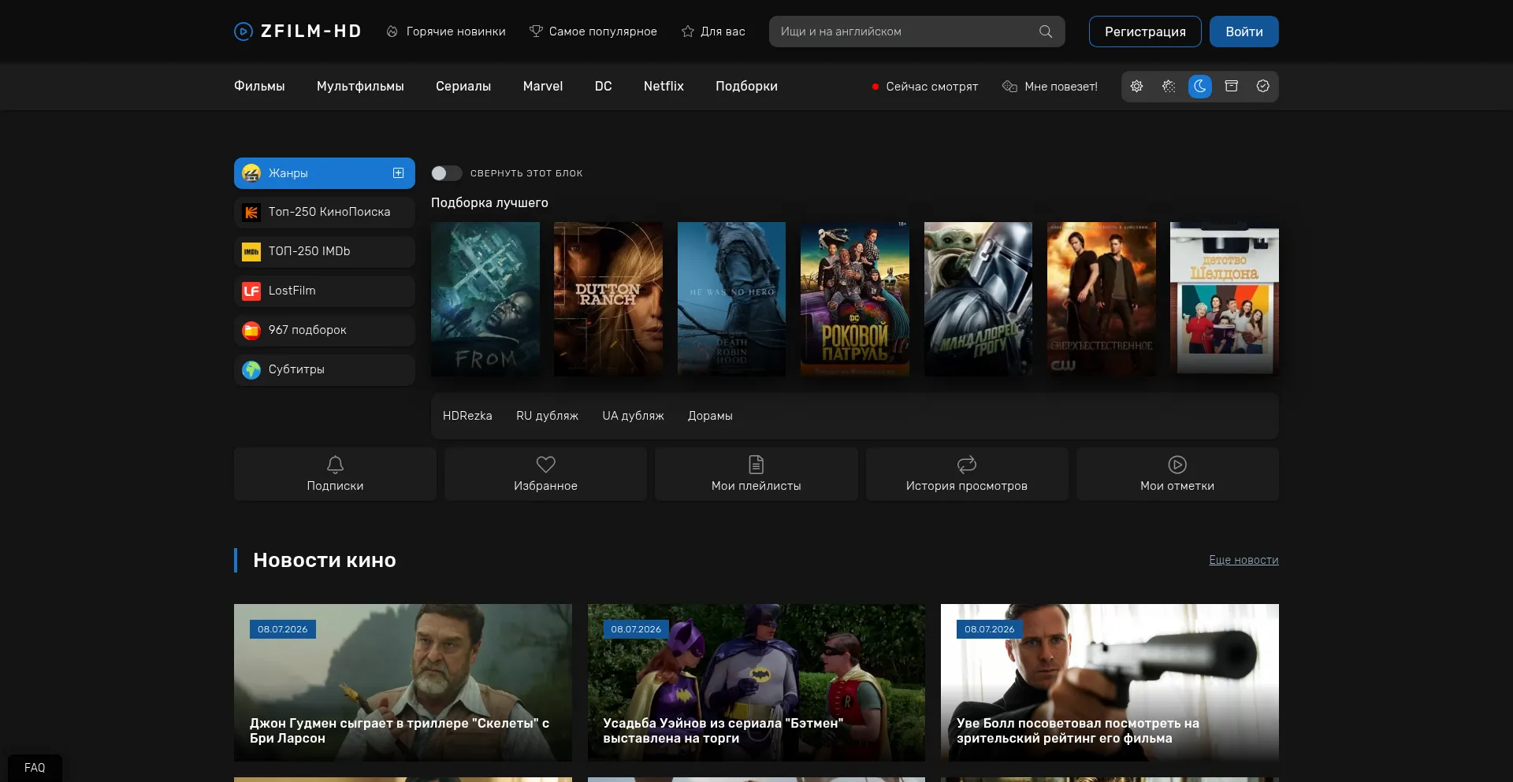Open the Детство Шелдона poster
This screenshot has height=782, width=1513.
tap(1225, 299)
